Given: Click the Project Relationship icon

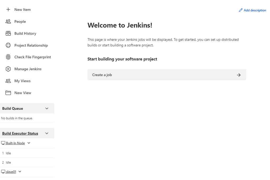Looking at the screenshot, I should click(x=8, y=45).
